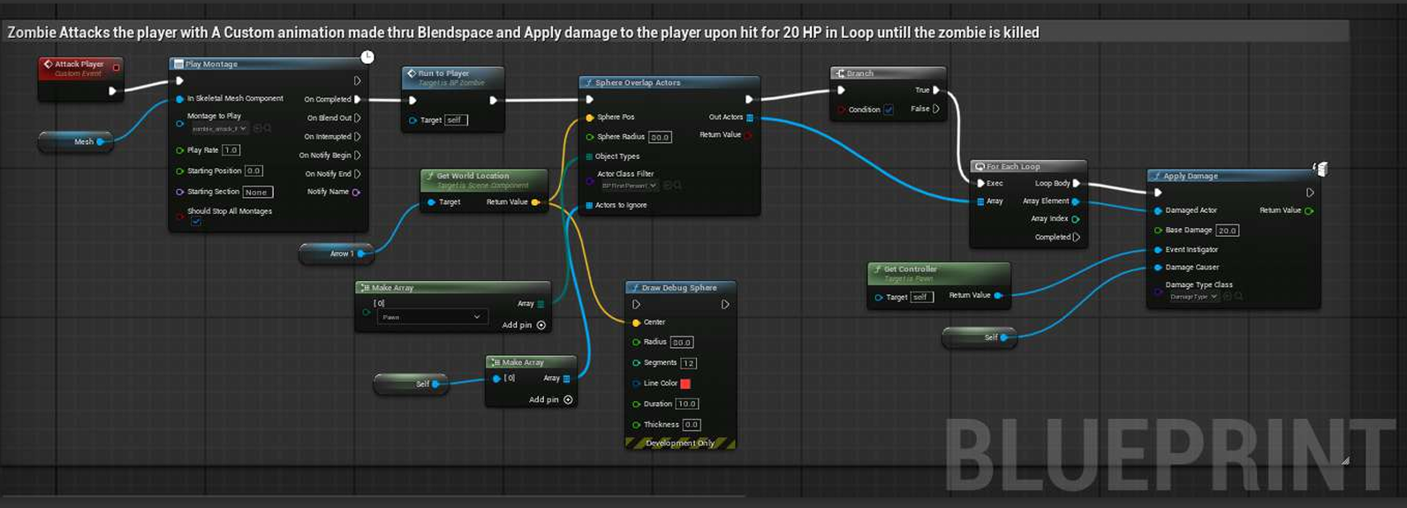1407x508 pixels.
Task: Click the Branch False exec pin
Action: (936, 109)
